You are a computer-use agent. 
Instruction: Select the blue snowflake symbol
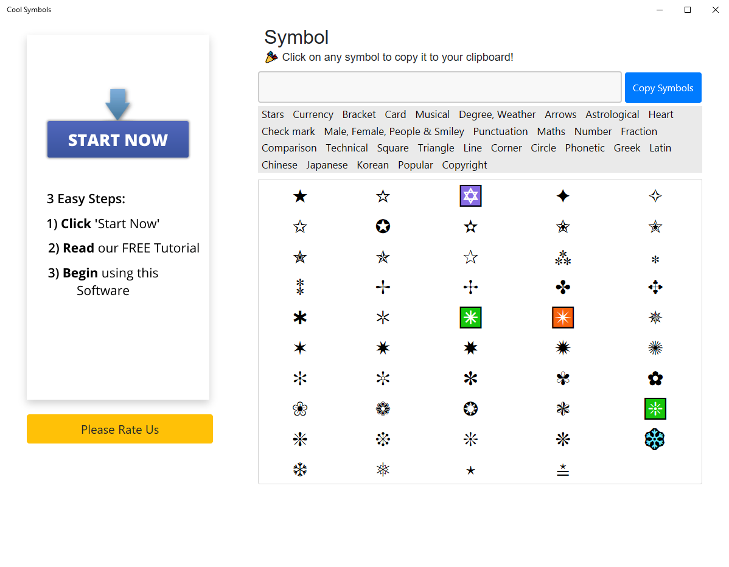click(655, 439)
